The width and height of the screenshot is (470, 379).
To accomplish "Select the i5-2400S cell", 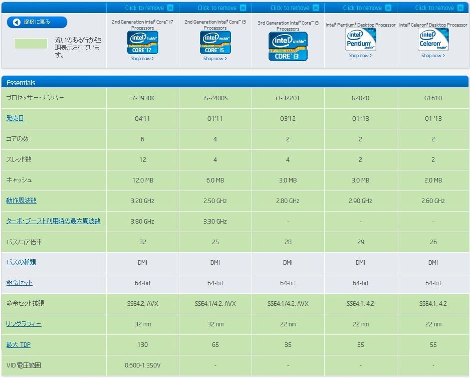I will [215, 98].
